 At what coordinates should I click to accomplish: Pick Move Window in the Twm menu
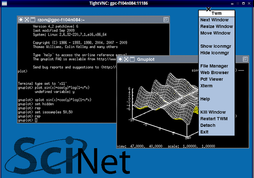(217, 33)
